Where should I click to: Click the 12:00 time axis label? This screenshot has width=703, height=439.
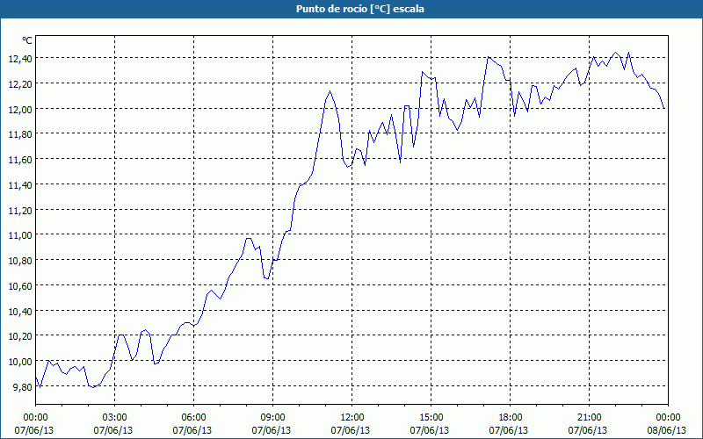click(x=352, y=418)
